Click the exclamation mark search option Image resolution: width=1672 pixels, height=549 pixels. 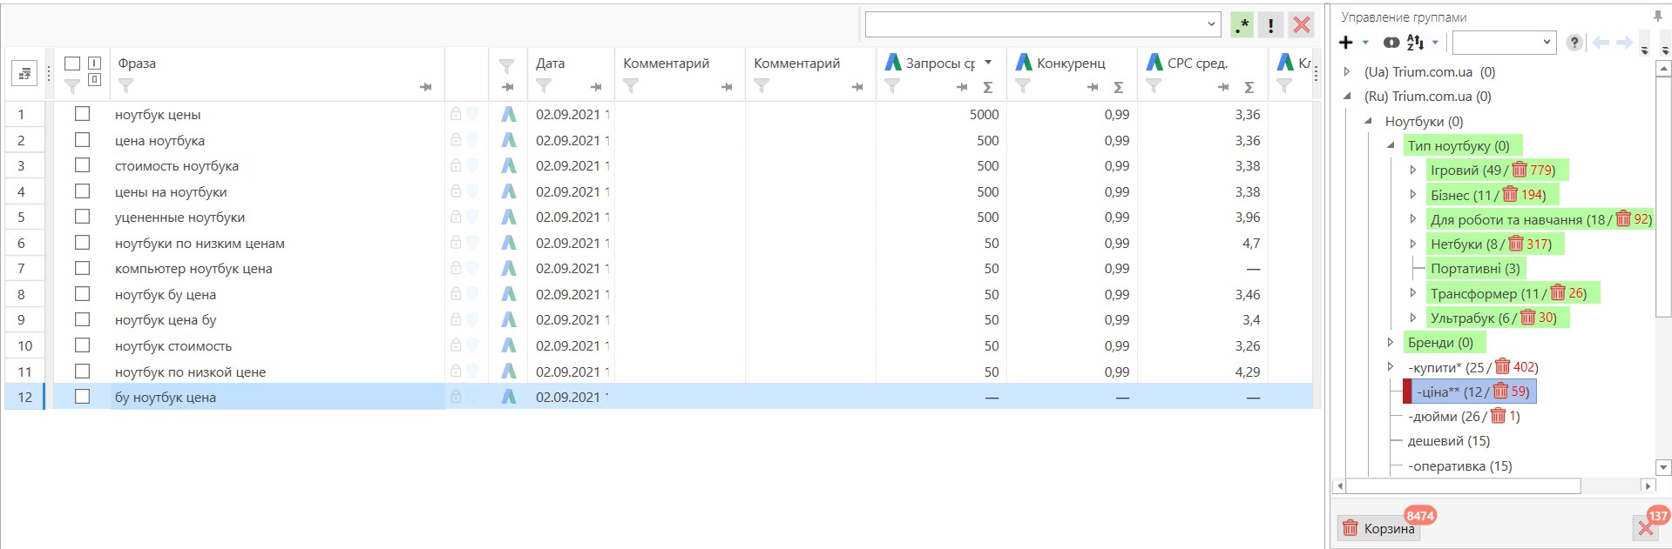[x=1271, y=25]
